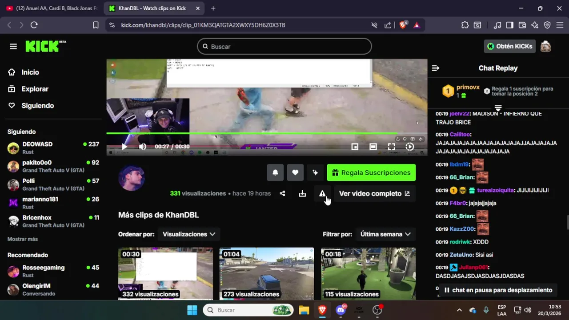
Task: Switch to the YouTube Anuel AA tab
Action: 52,8
